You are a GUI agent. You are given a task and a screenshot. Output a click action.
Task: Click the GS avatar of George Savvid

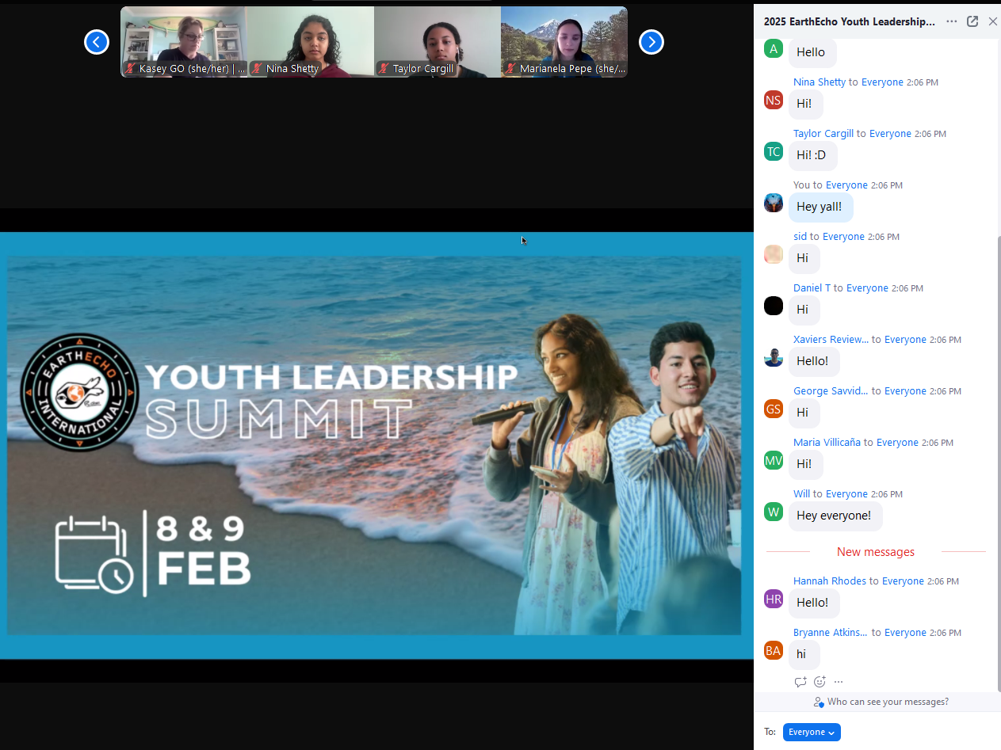[x=774, y=409]
